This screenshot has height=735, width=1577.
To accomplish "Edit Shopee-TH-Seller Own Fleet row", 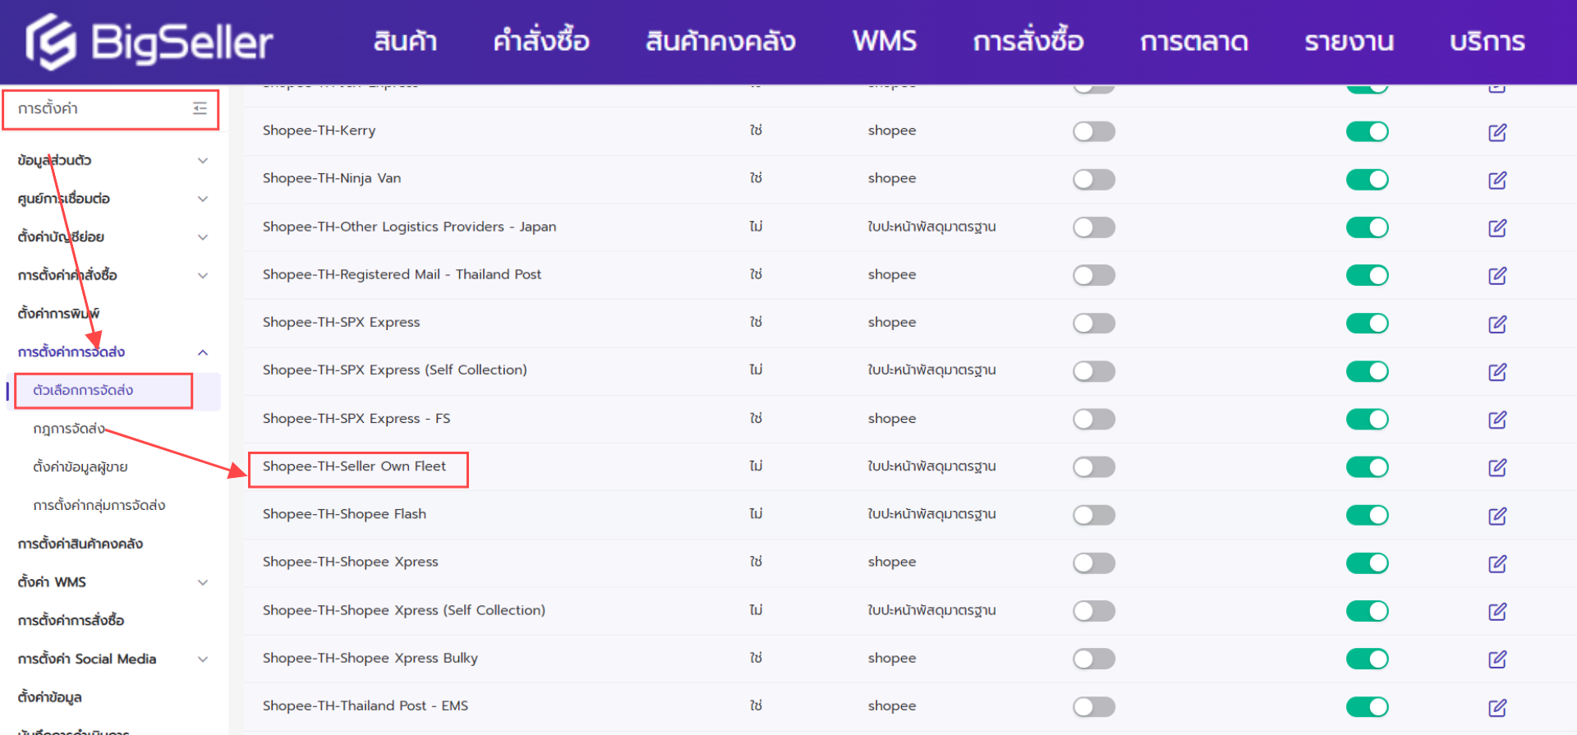I will [x=1497, y=467].
